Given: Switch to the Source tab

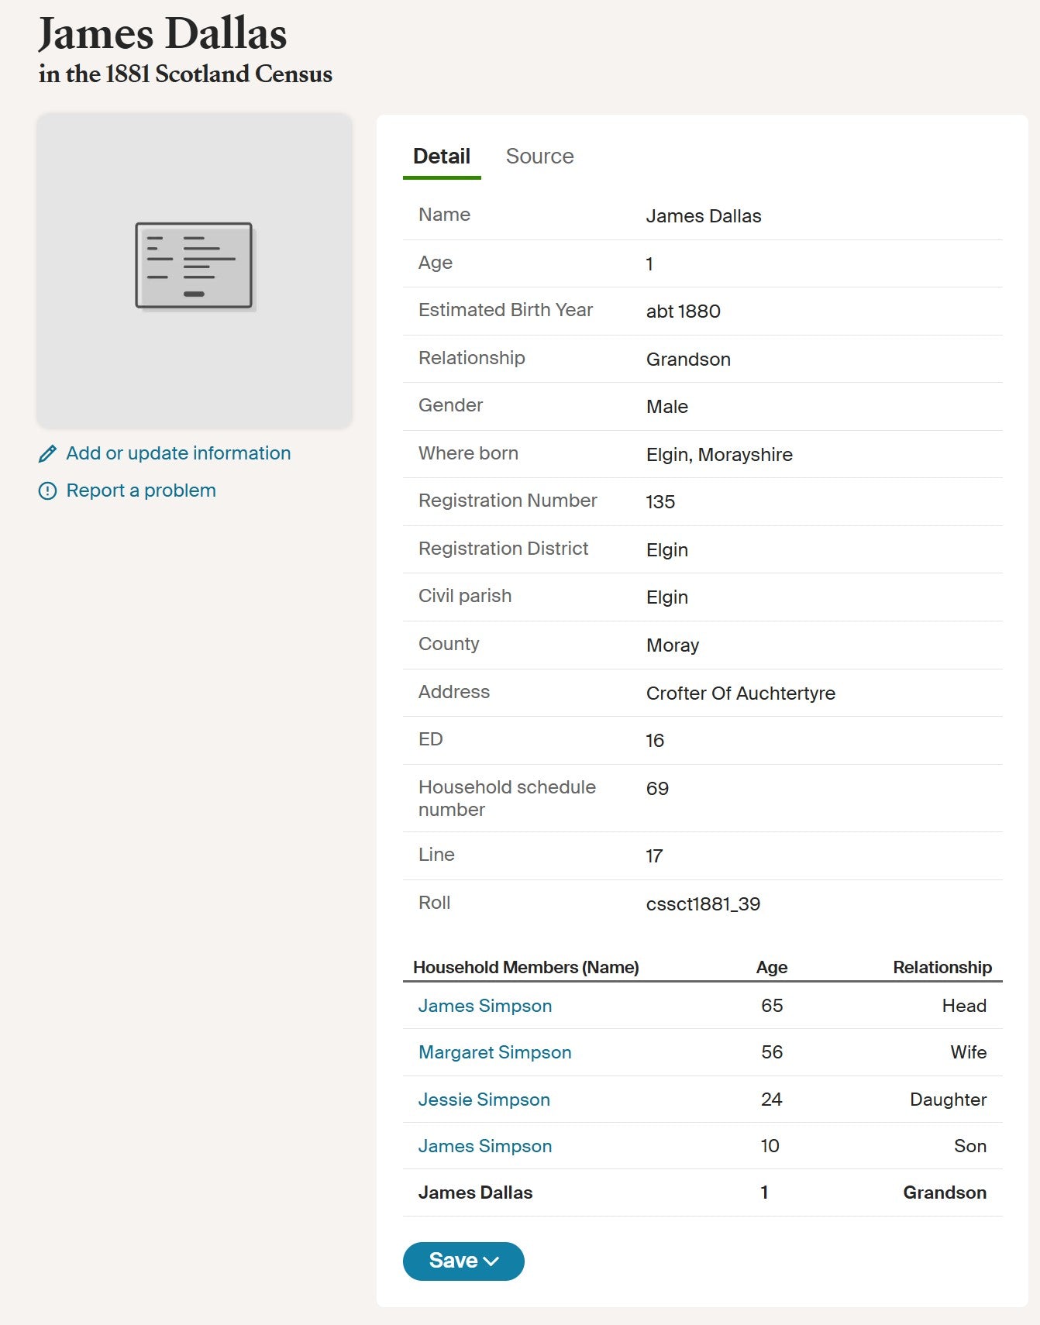Looking at the screenshot, I should point(539,157).
